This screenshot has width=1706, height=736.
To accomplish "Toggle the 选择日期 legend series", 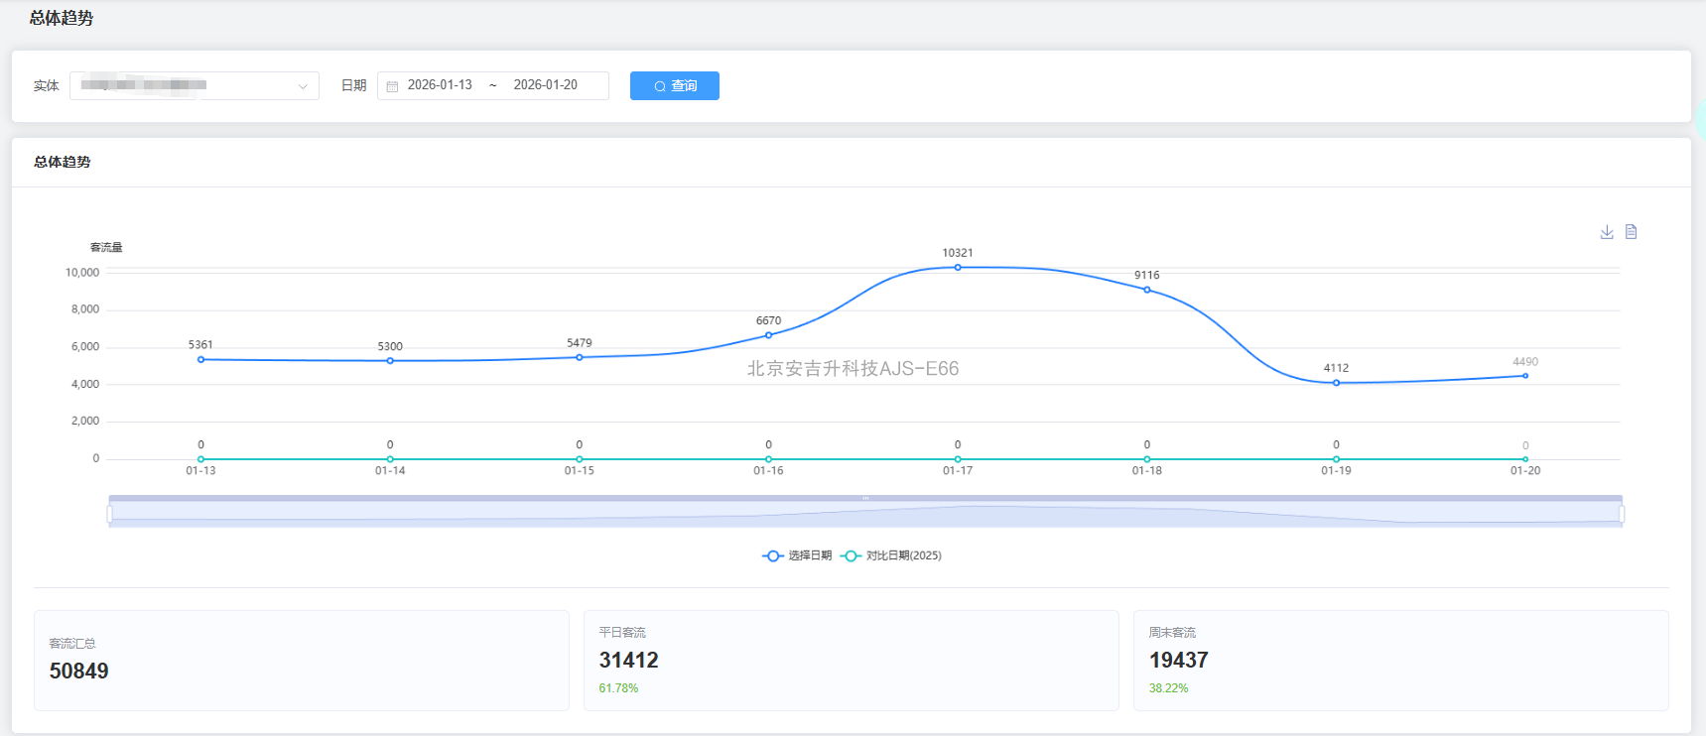I will [797, 555].
